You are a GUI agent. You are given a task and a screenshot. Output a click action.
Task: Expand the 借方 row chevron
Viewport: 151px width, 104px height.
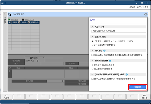(10, 68)
